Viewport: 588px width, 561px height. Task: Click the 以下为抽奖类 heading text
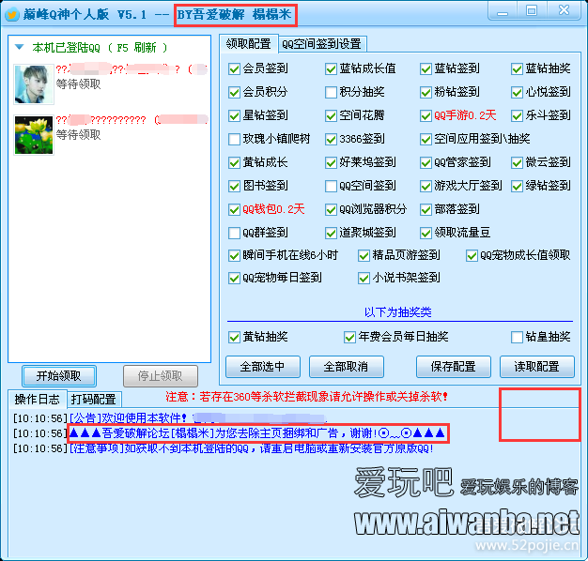(x=398, y=312)
